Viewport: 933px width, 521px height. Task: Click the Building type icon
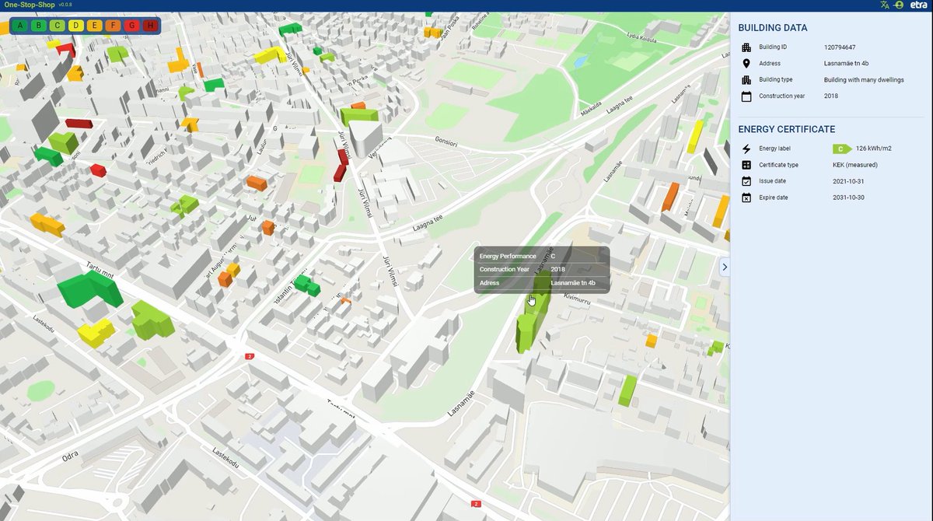point(746,79)
